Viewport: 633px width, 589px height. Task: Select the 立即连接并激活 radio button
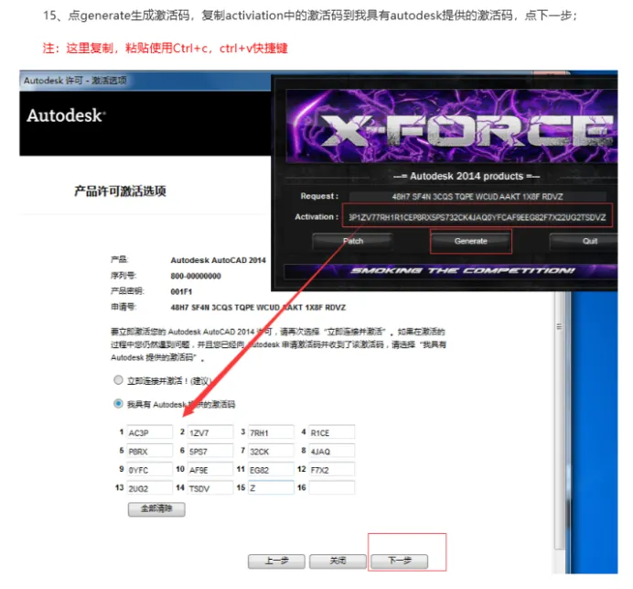[x=118, y=380]
